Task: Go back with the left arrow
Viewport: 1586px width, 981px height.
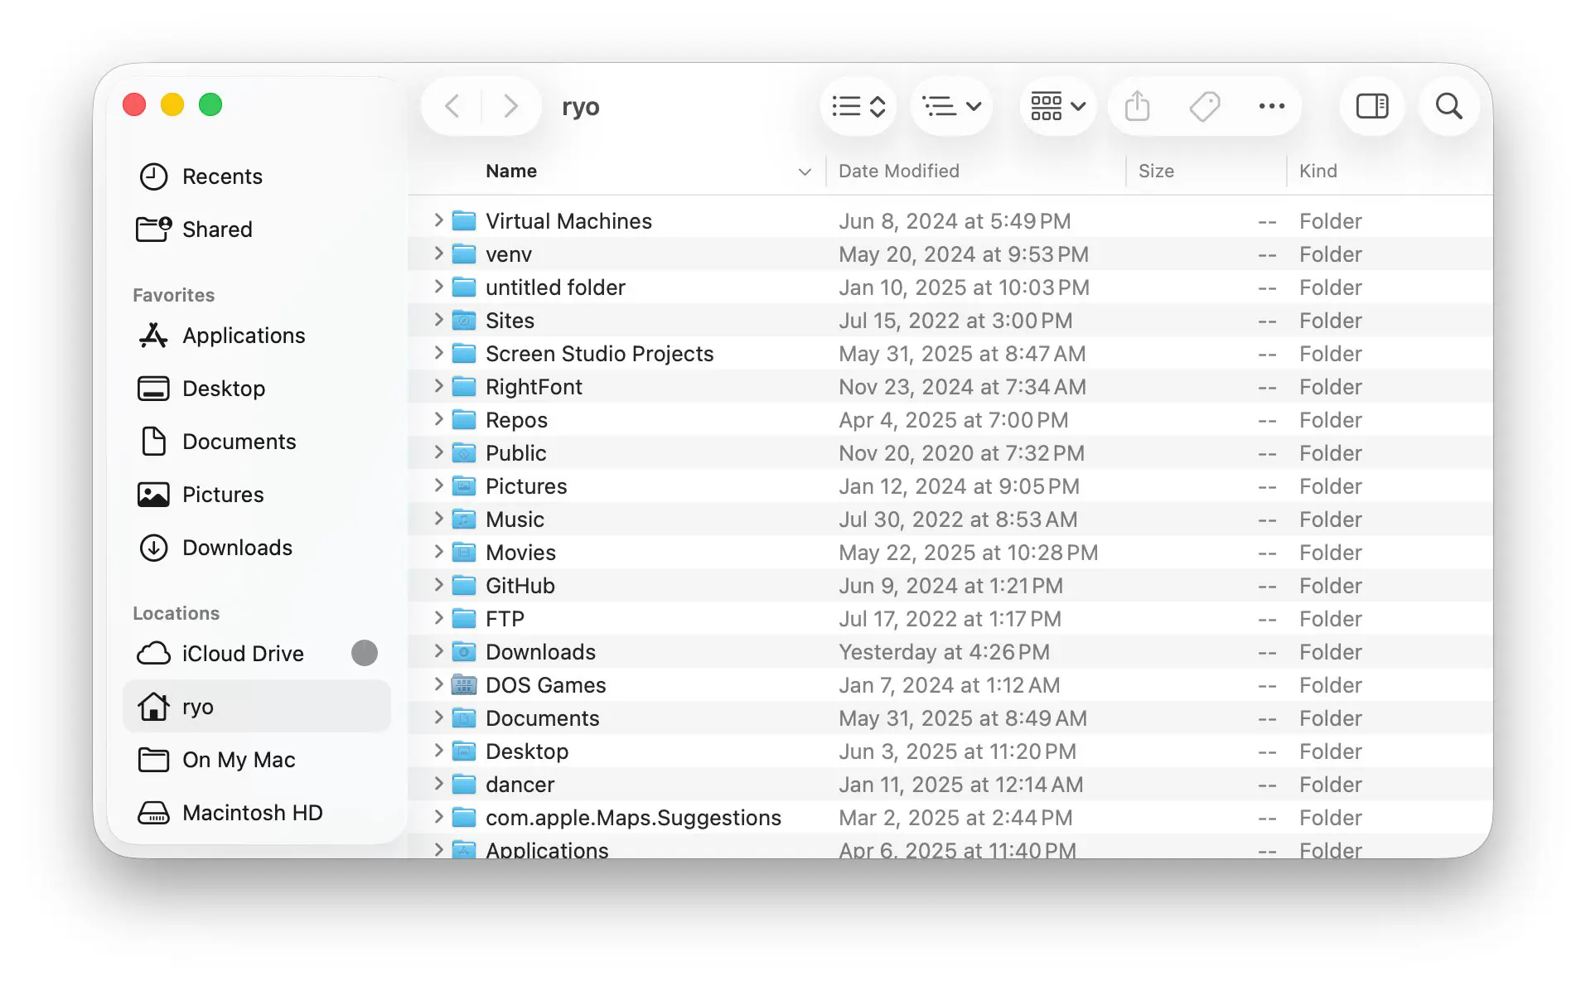Action: click(452, 106)
